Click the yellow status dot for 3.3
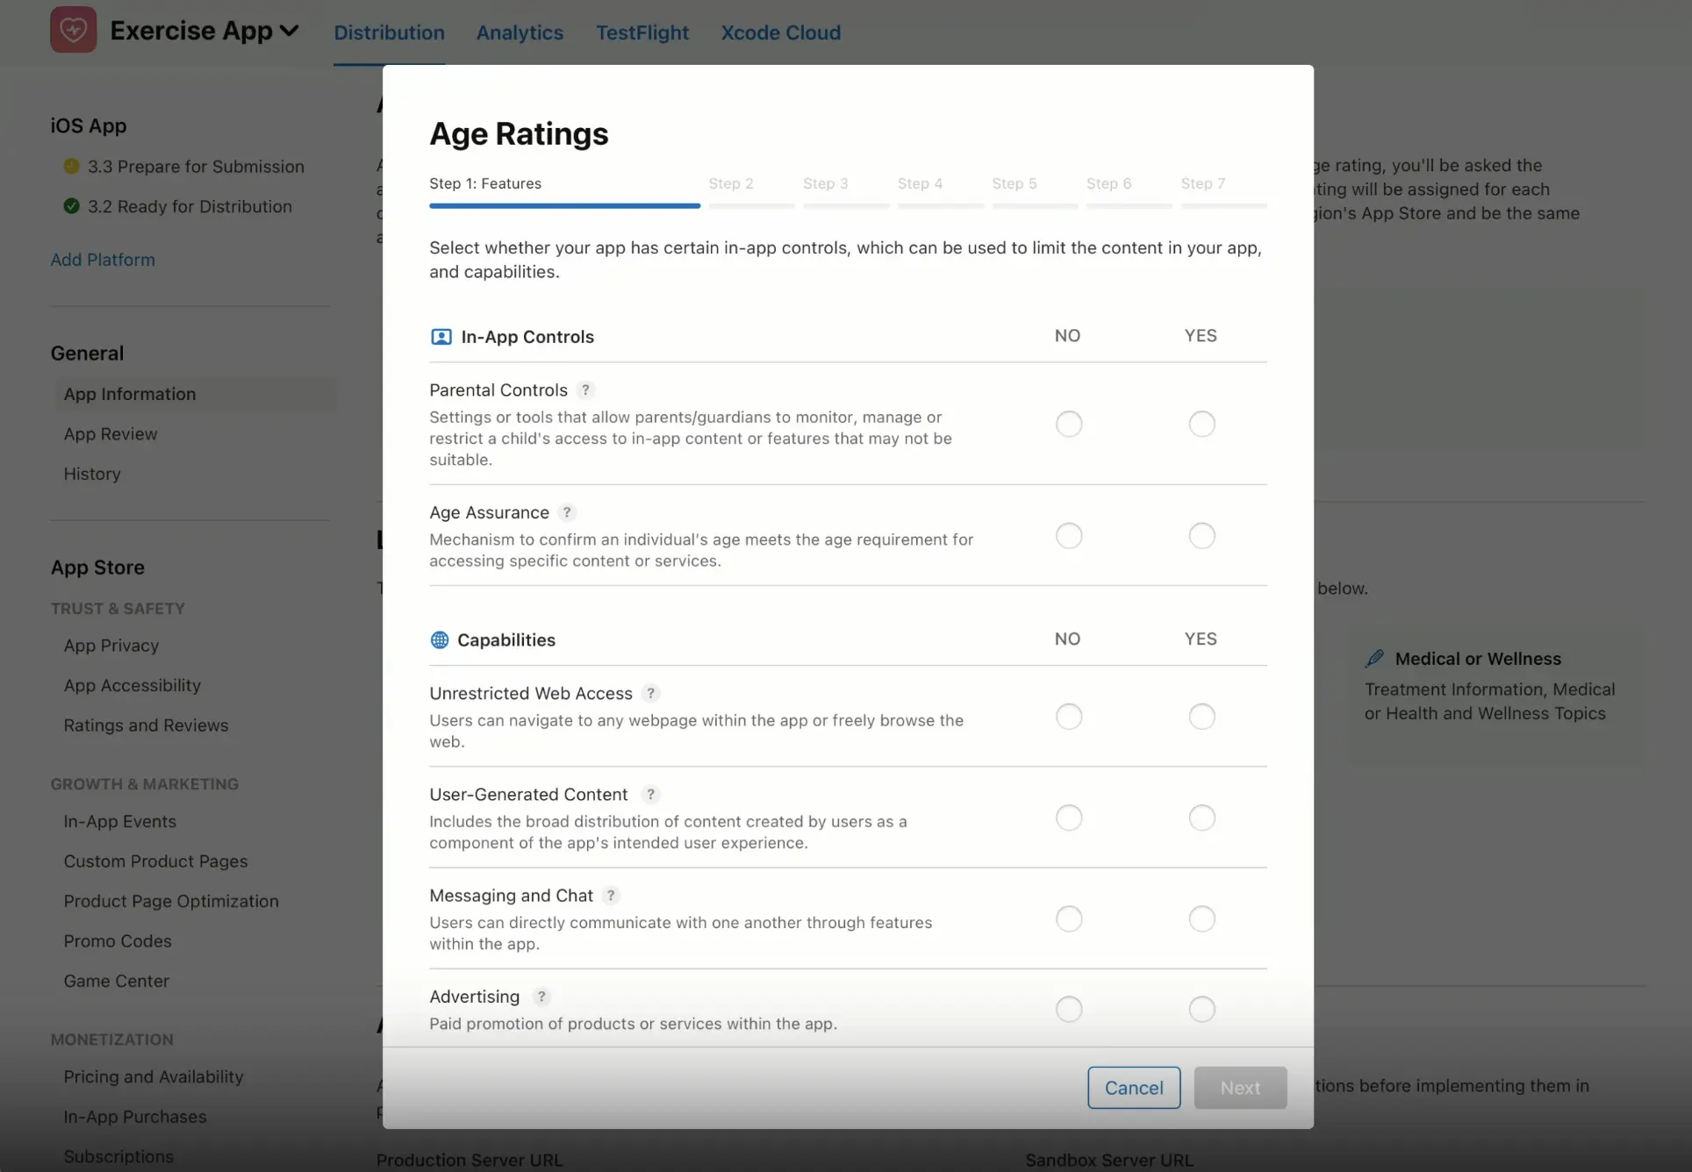1692x1172 pixels. point(72,166)
